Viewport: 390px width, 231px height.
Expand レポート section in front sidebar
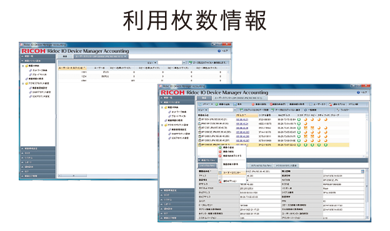point(177,204)
